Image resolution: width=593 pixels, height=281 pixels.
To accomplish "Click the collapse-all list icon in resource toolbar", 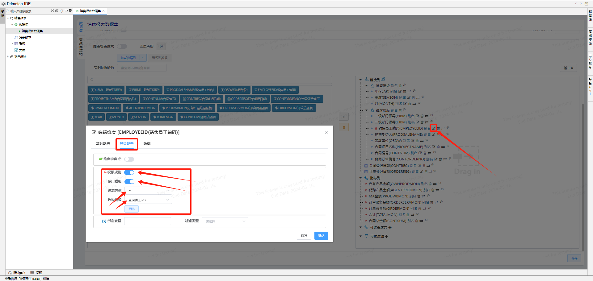I will (66, 11).
